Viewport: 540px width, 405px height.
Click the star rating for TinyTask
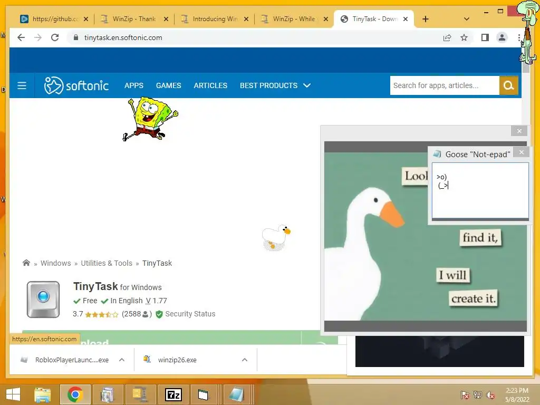point(102,314)
